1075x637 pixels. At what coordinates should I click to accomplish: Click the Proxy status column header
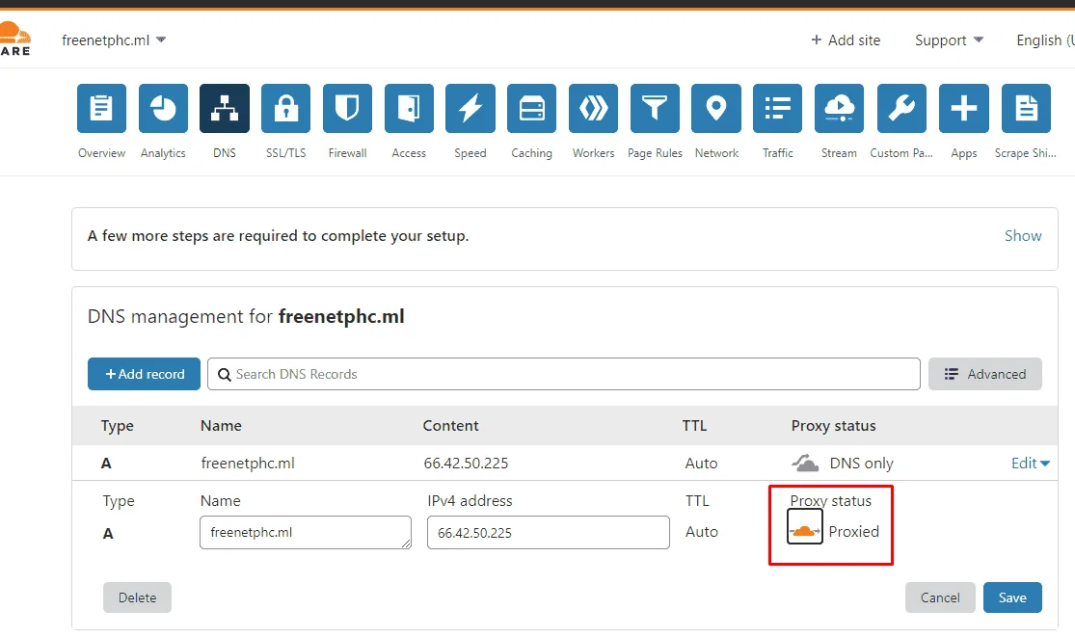pos(834,425)
